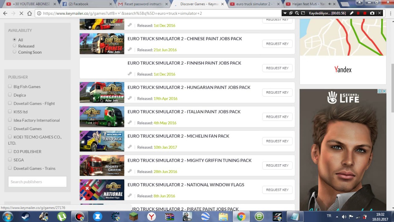394x222 pixels.
Task: Click the Search publishers input field
Action: click(x=37, y=182)
